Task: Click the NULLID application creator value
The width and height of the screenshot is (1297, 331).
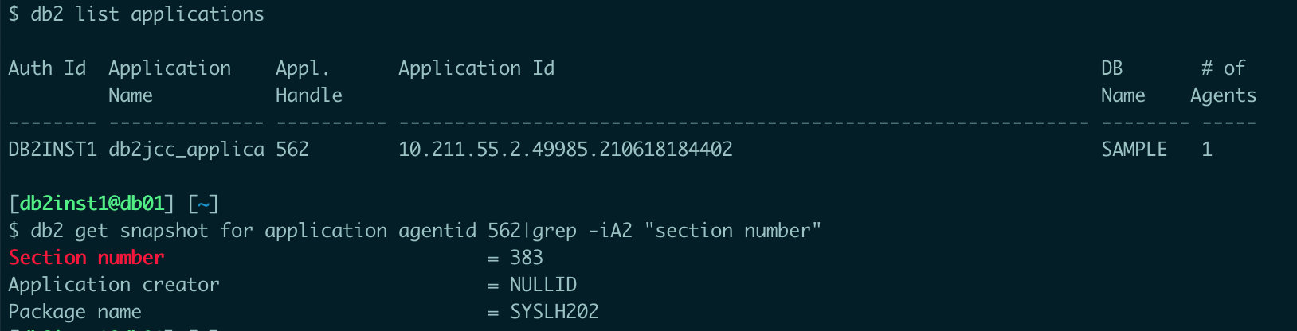Action: [x=543, y=285]
